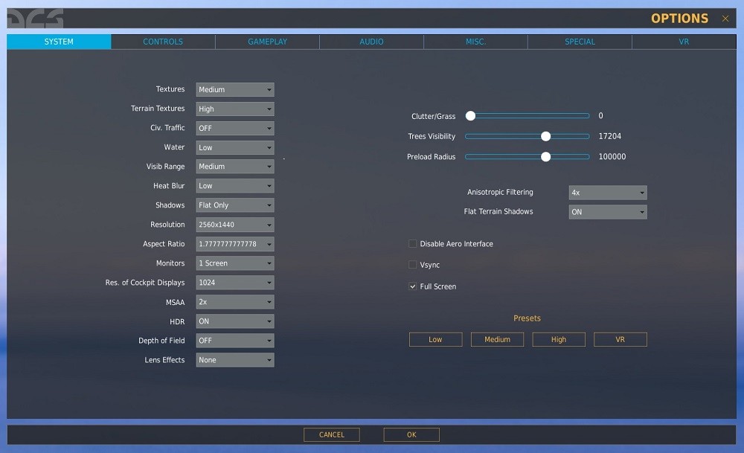Click the Trees Visibility slider handle
This screenshot has height=453, width=744.
click(x=545, y=137)
